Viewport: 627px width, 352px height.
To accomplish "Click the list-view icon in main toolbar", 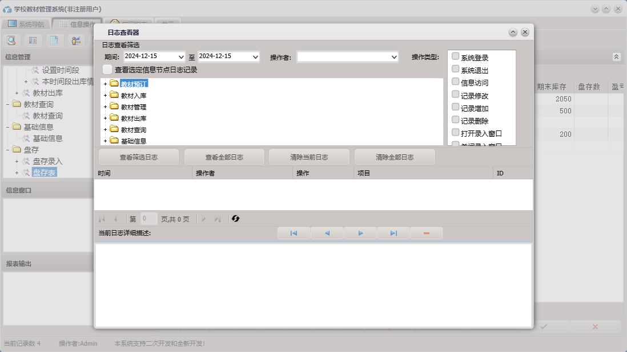I will pyautogui.click(x=33, y=40).
